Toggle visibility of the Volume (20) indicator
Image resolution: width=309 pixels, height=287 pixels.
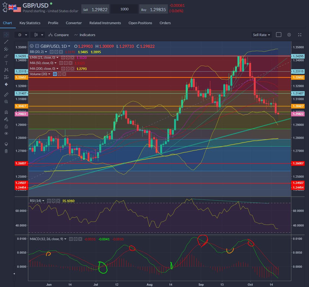[55, 74]
